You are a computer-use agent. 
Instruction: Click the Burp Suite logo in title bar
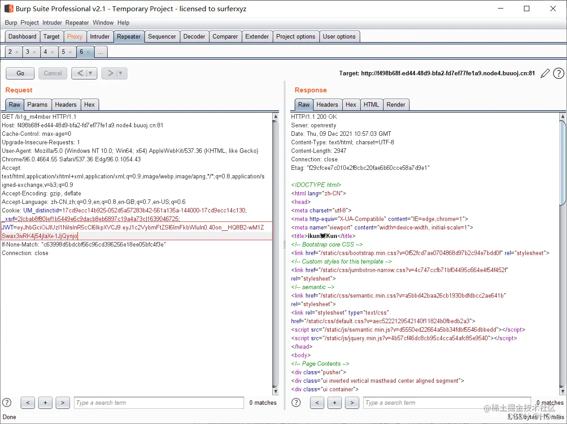pos(9,9)
